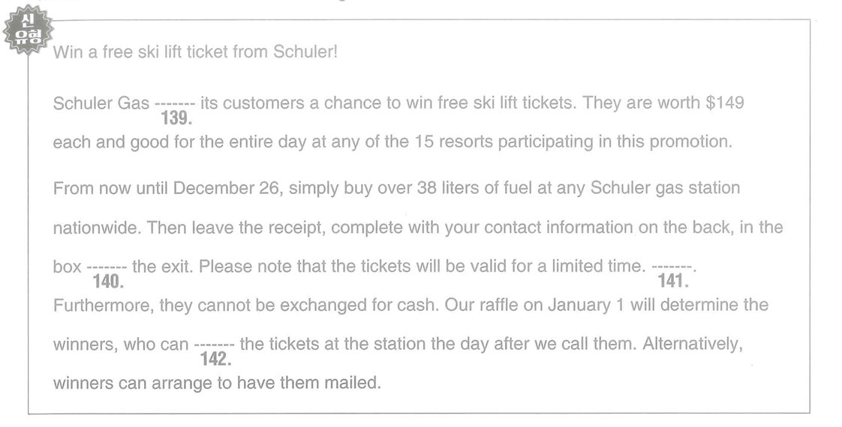Image resolution: width=842 pixels, height=427 pixels.
Task: Select the blank numbered 141
Action: (x=671, y=267)
